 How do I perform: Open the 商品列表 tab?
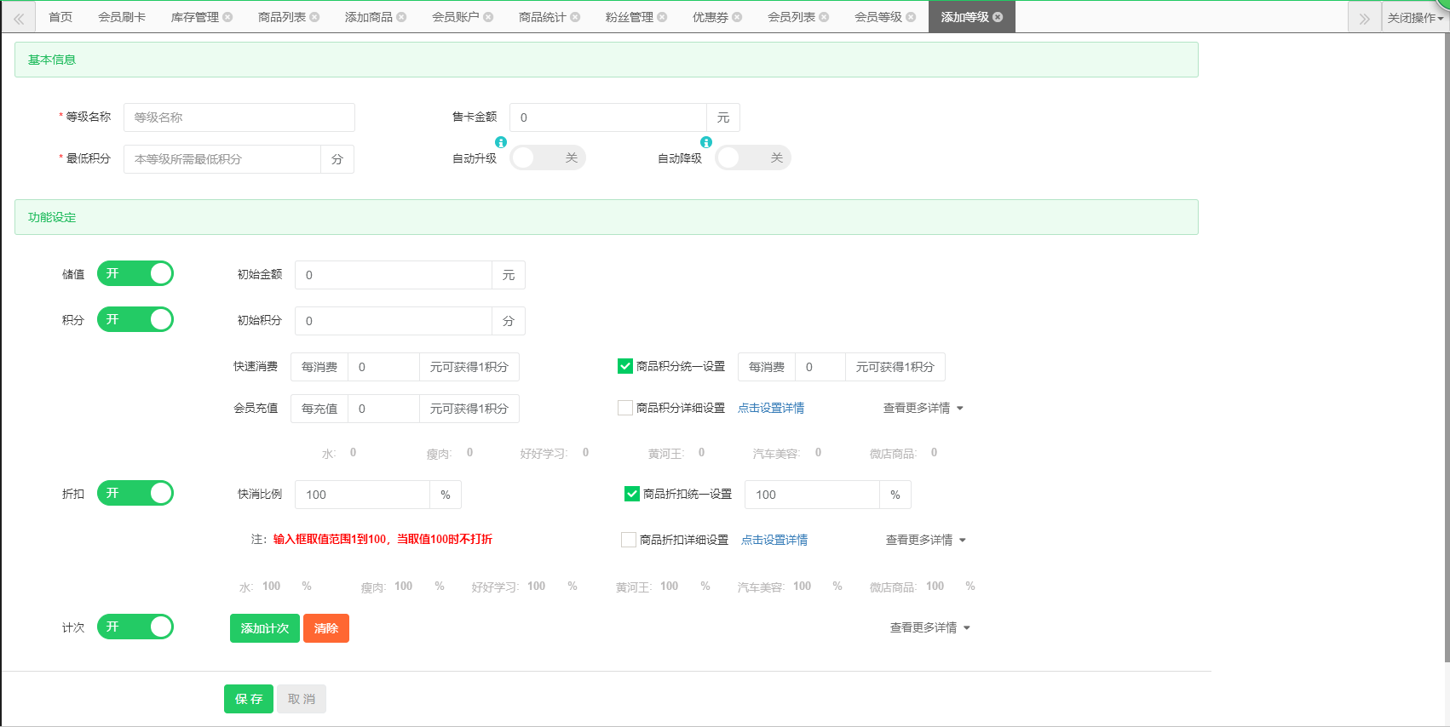pos(282,17)
